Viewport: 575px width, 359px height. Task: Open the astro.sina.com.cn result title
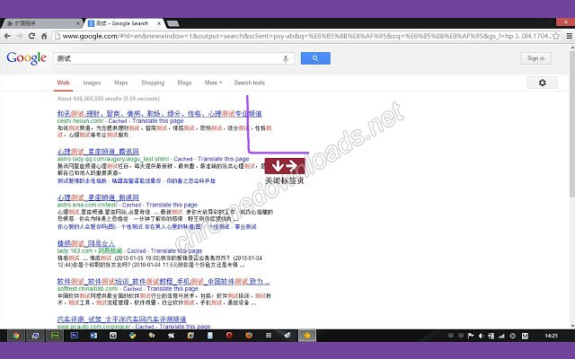[98, 197]
